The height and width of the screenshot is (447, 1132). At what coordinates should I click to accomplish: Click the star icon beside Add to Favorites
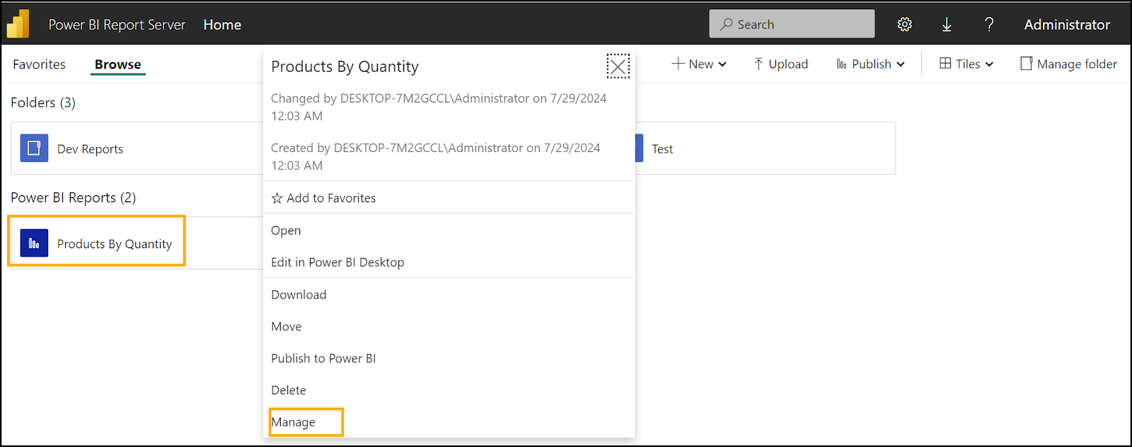point(277,198)
